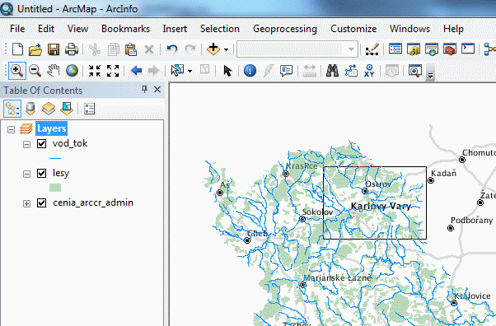
Task: Open the Find binoculars tool
Action: (x=332, y=71)
